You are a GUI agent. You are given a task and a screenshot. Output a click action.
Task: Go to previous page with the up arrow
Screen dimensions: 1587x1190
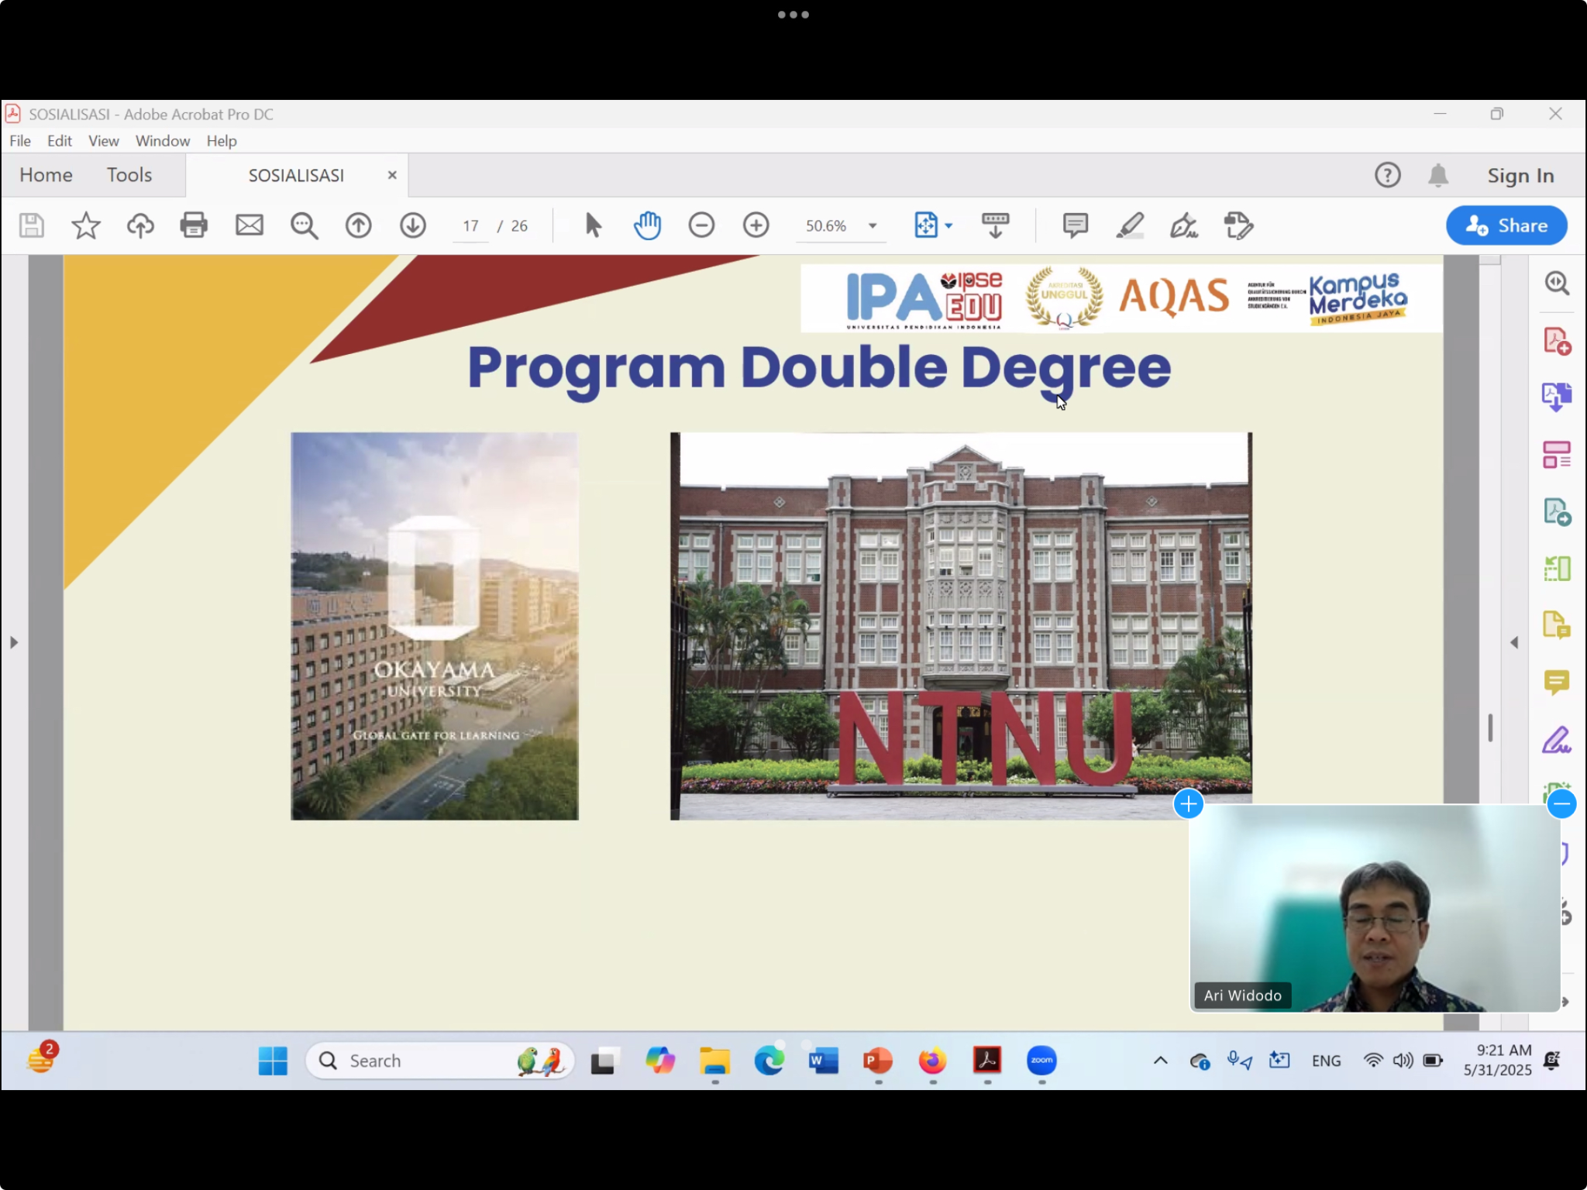[x=358, y=225]
